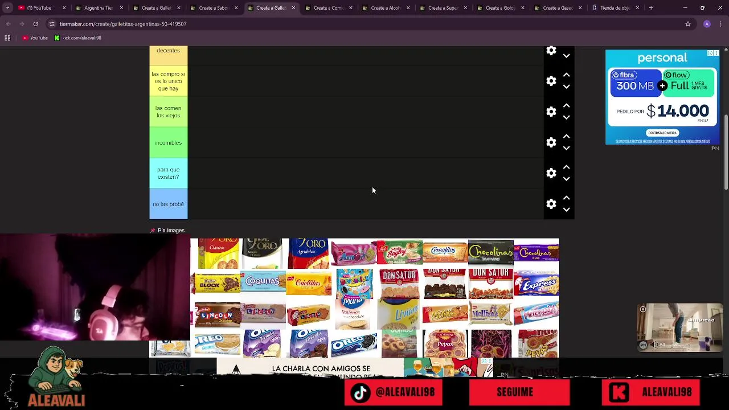This screenshot has width=729, height=410.
Task: Open the apps grid in bookmarks bar
Action: coord(7,38)
